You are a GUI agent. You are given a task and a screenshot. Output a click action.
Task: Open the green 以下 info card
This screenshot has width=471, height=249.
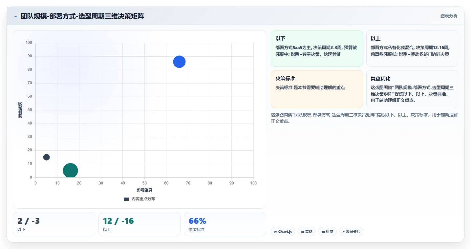coord(317,48)
